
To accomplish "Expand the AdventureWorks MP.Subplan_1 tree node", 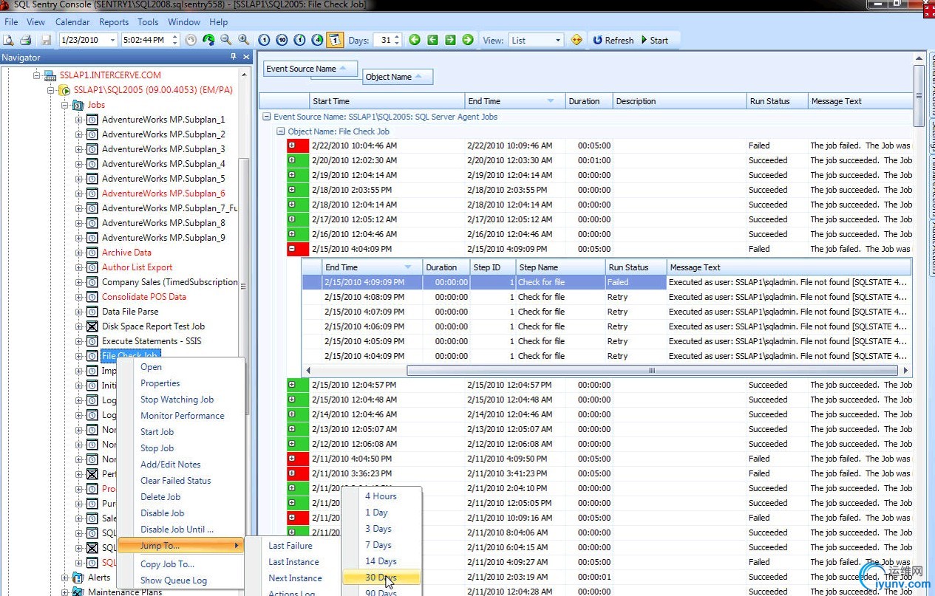I will coord(79,120).
